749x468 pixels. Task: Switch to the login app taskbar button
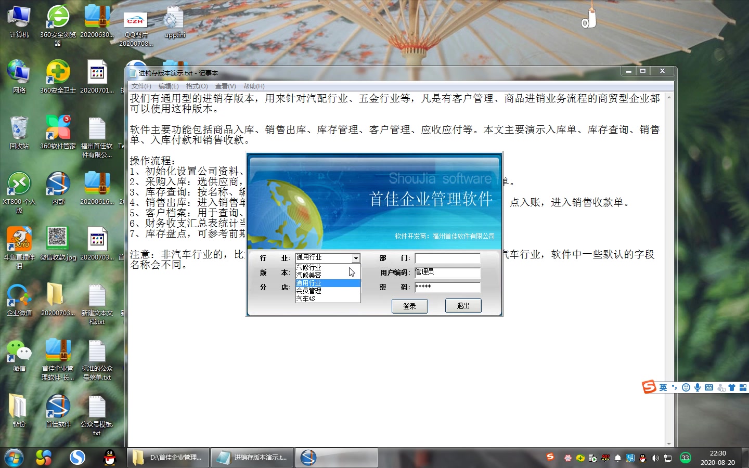(x=337, y=458)
